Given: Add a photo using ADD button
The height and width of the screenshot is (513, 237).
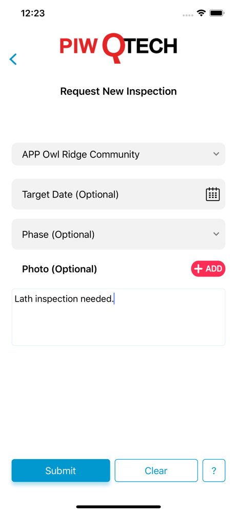Looking at the screenshot, I should point(208,269).
